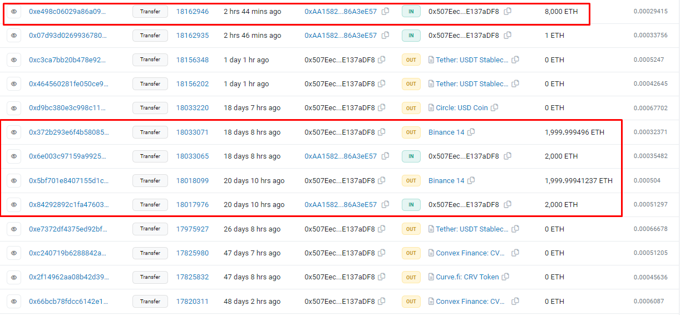The image size is (680, 315).
Task: Open block number 18156348
Action: pyautogui.click(x=193, y=60)
